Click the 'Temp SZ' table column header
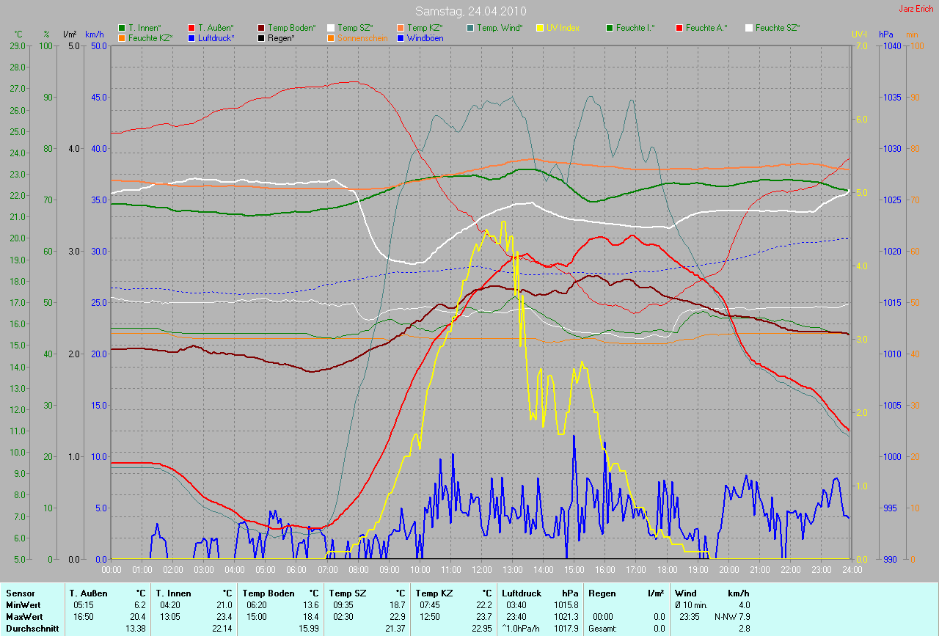The image size is (939, 636). tap(347, 593)
